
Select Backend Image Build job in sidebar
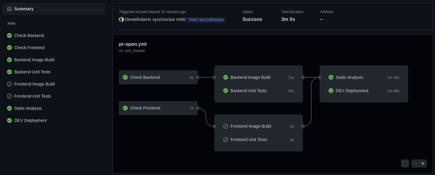pos(34,60)
